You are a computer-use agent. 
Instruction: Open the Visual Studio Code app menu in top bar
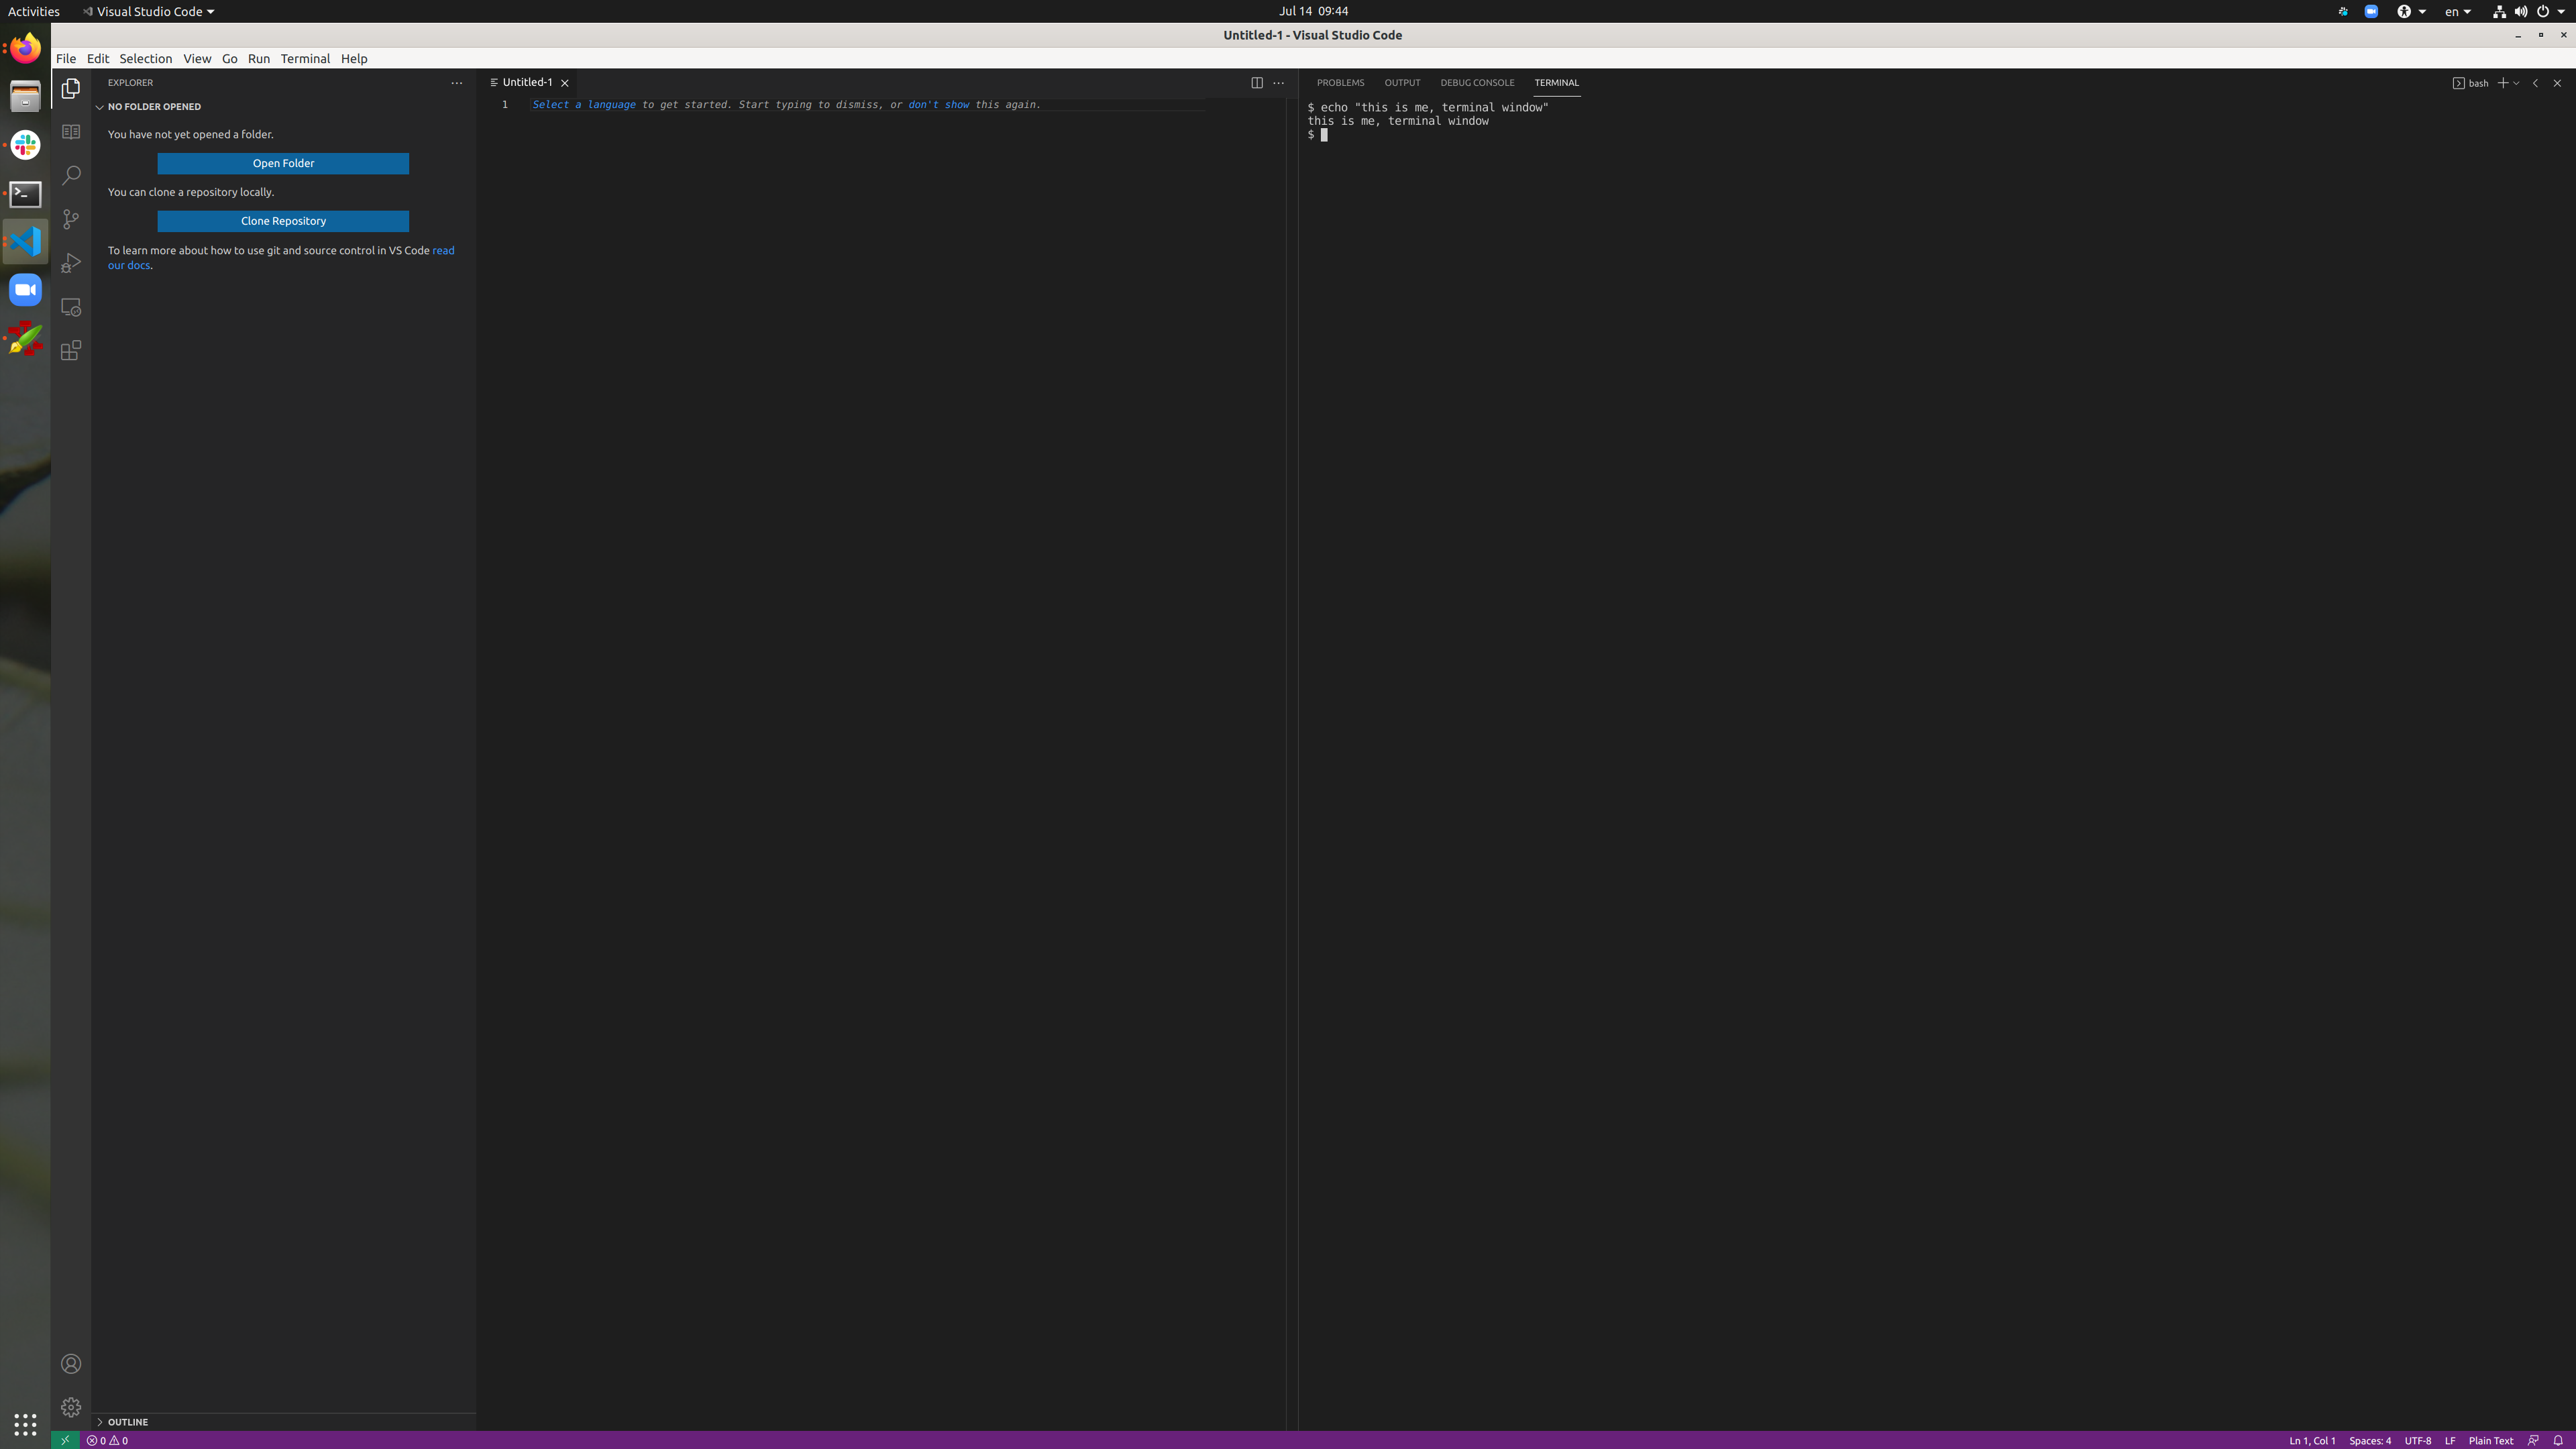[148, 11]
